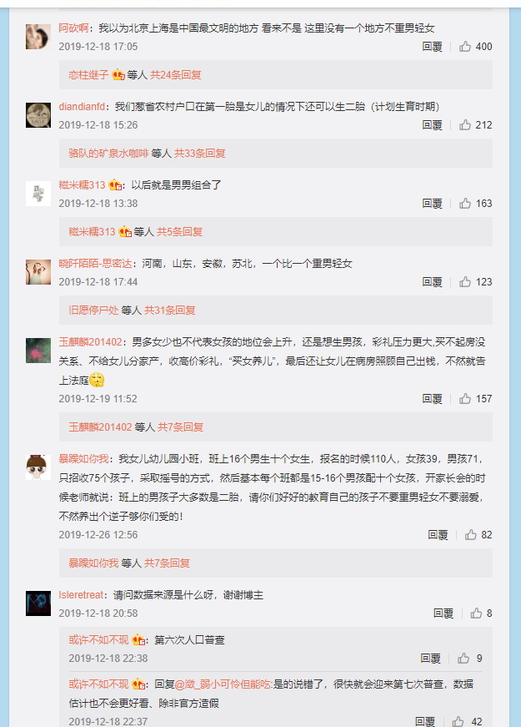Viewport: 521px width, 727px height.
Task: Reply to comment posted 2019-12-26 12:56
Action: click(x=438, y=534)
